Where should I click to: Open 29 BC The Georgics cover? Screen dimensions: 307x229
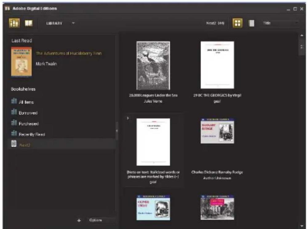(x=217, y=65)
